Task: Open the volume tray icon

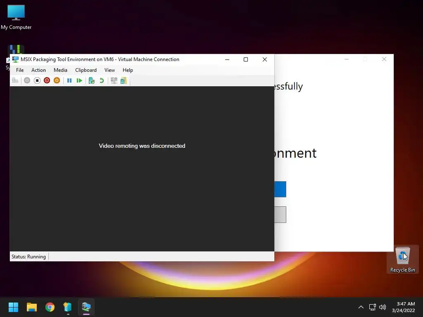Action: tap(383, 307)
